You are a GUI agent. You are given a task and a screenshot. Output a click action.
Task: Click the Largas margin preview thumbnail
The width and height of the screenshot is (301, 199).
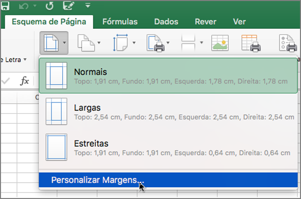pyautogui.click(x=56, y=111)
